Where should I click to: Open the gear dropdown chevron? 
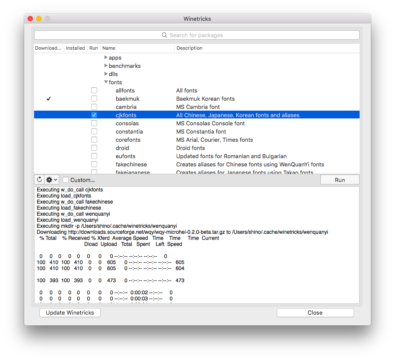pos(55,179)
